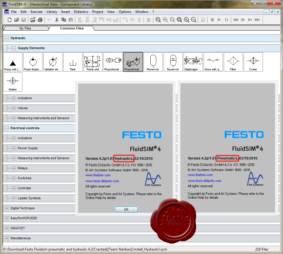Click the '219 Files' status bar text
Image resolution: width=283 pixels, height=254 pixels.
(262, 249)
